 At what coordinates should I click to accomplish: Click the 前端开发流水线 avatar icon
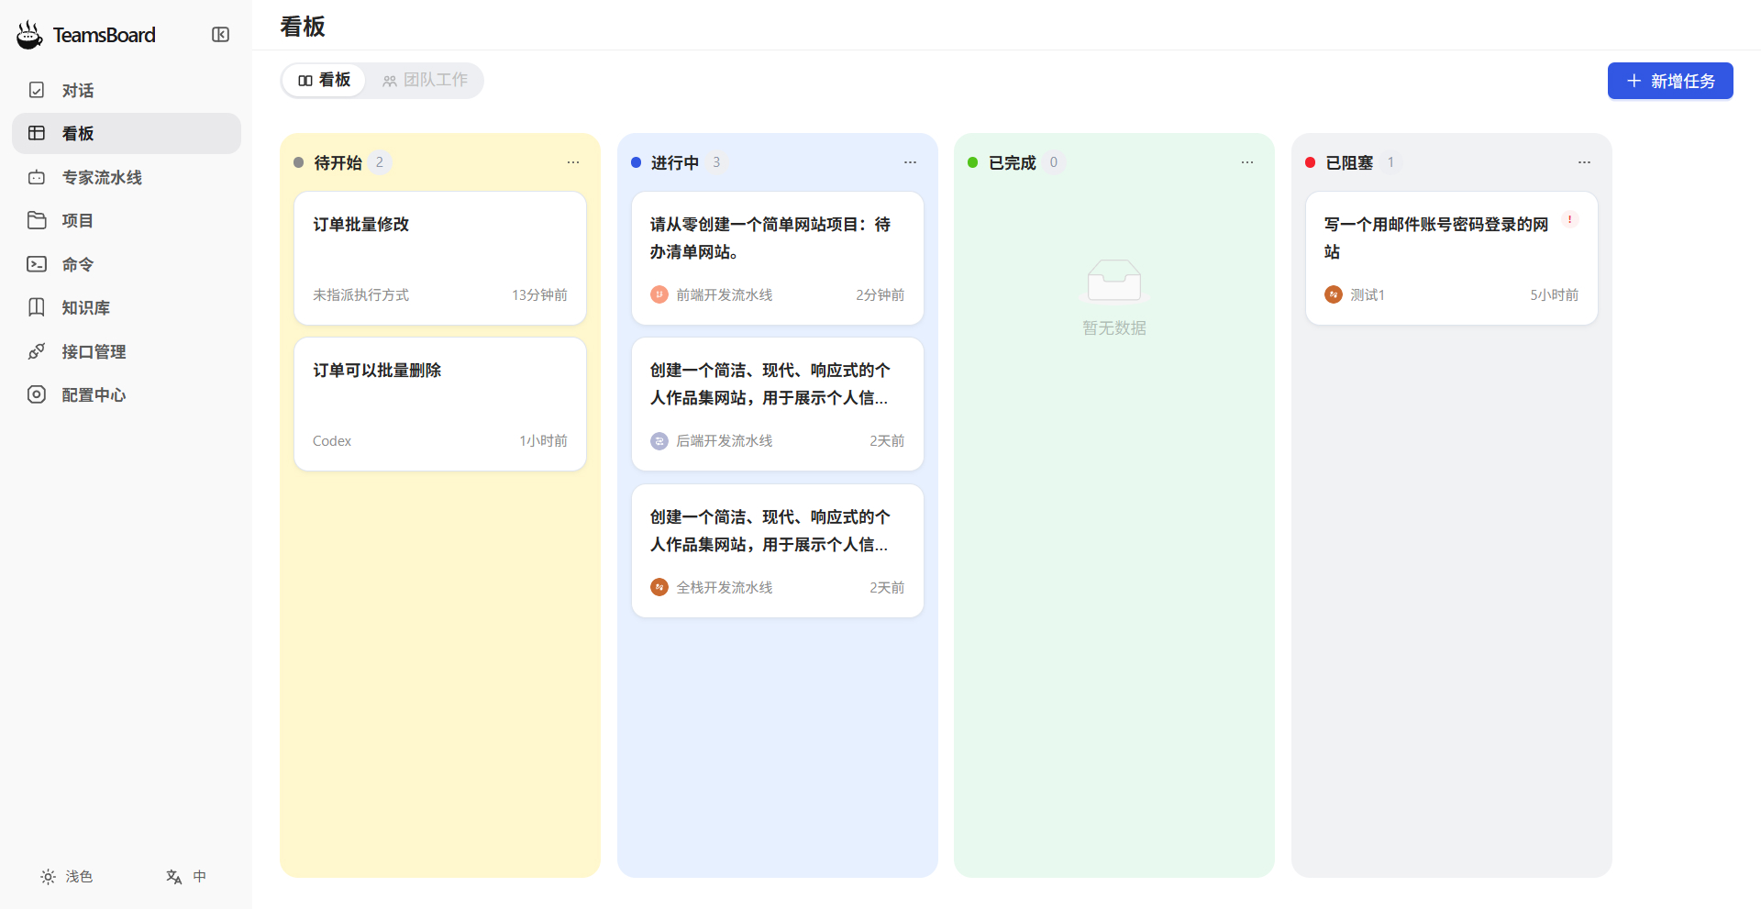coord(659,294)
